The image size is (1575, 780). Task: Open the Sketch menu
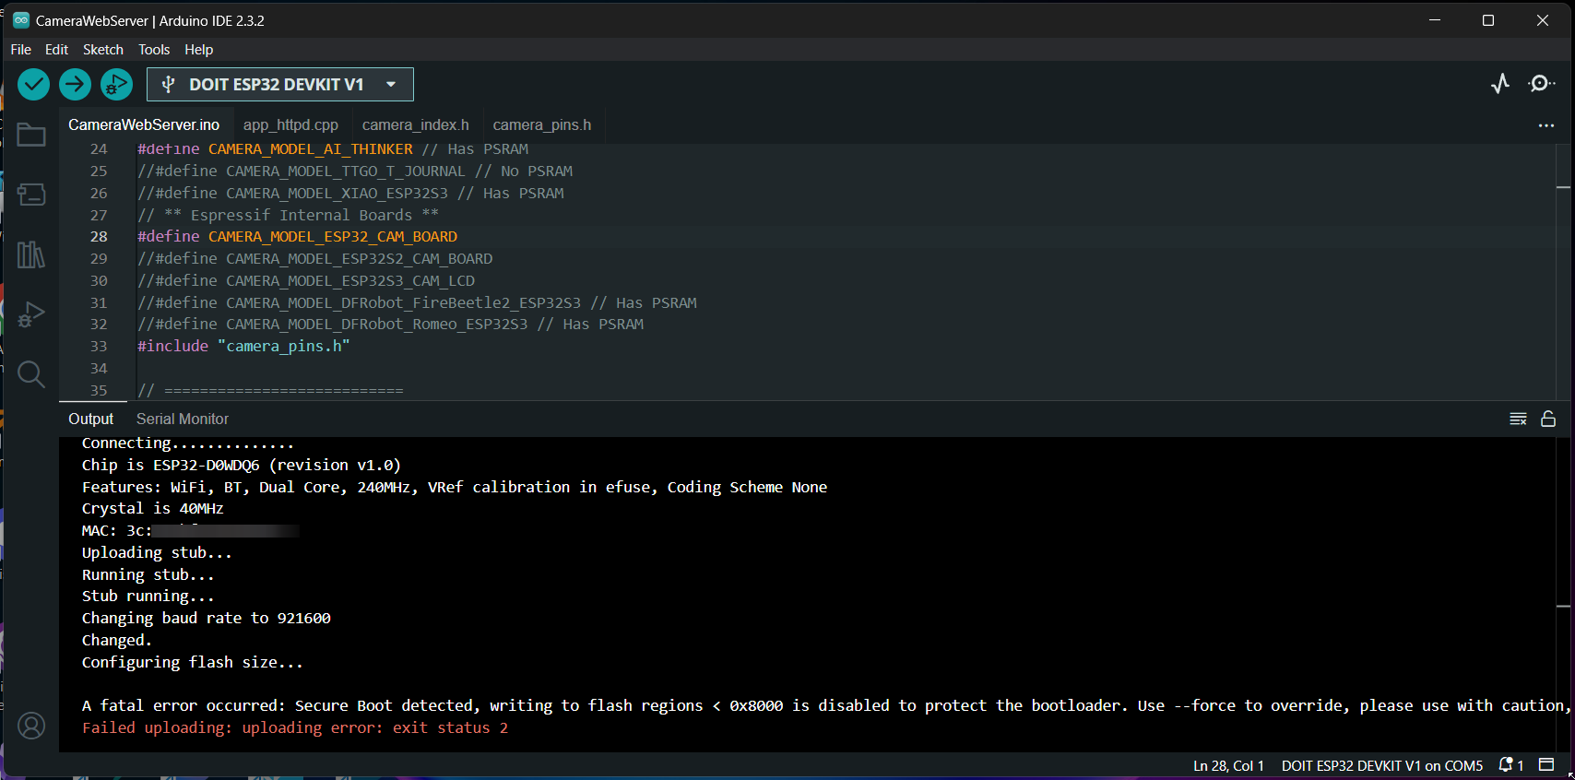103,50
